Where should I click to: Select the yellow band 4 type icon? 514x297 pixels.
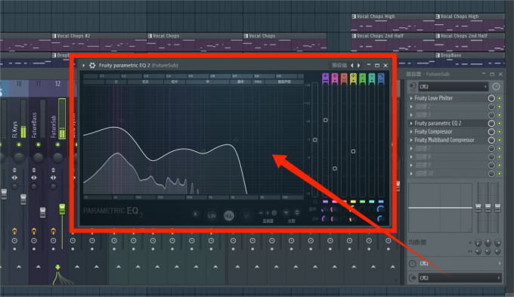point(353,79)
